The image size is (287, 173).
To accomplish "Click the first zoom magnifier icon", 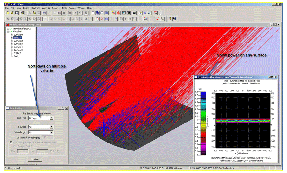I will [x=8, y=19].
